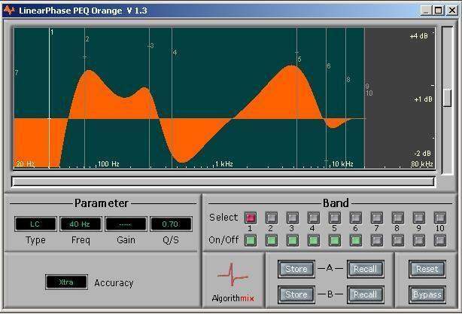Image resolution: width=462 pixels, height=314 pixels.
Task: Click band 5 marker on EQ curve
Action: tap(298, 58)
